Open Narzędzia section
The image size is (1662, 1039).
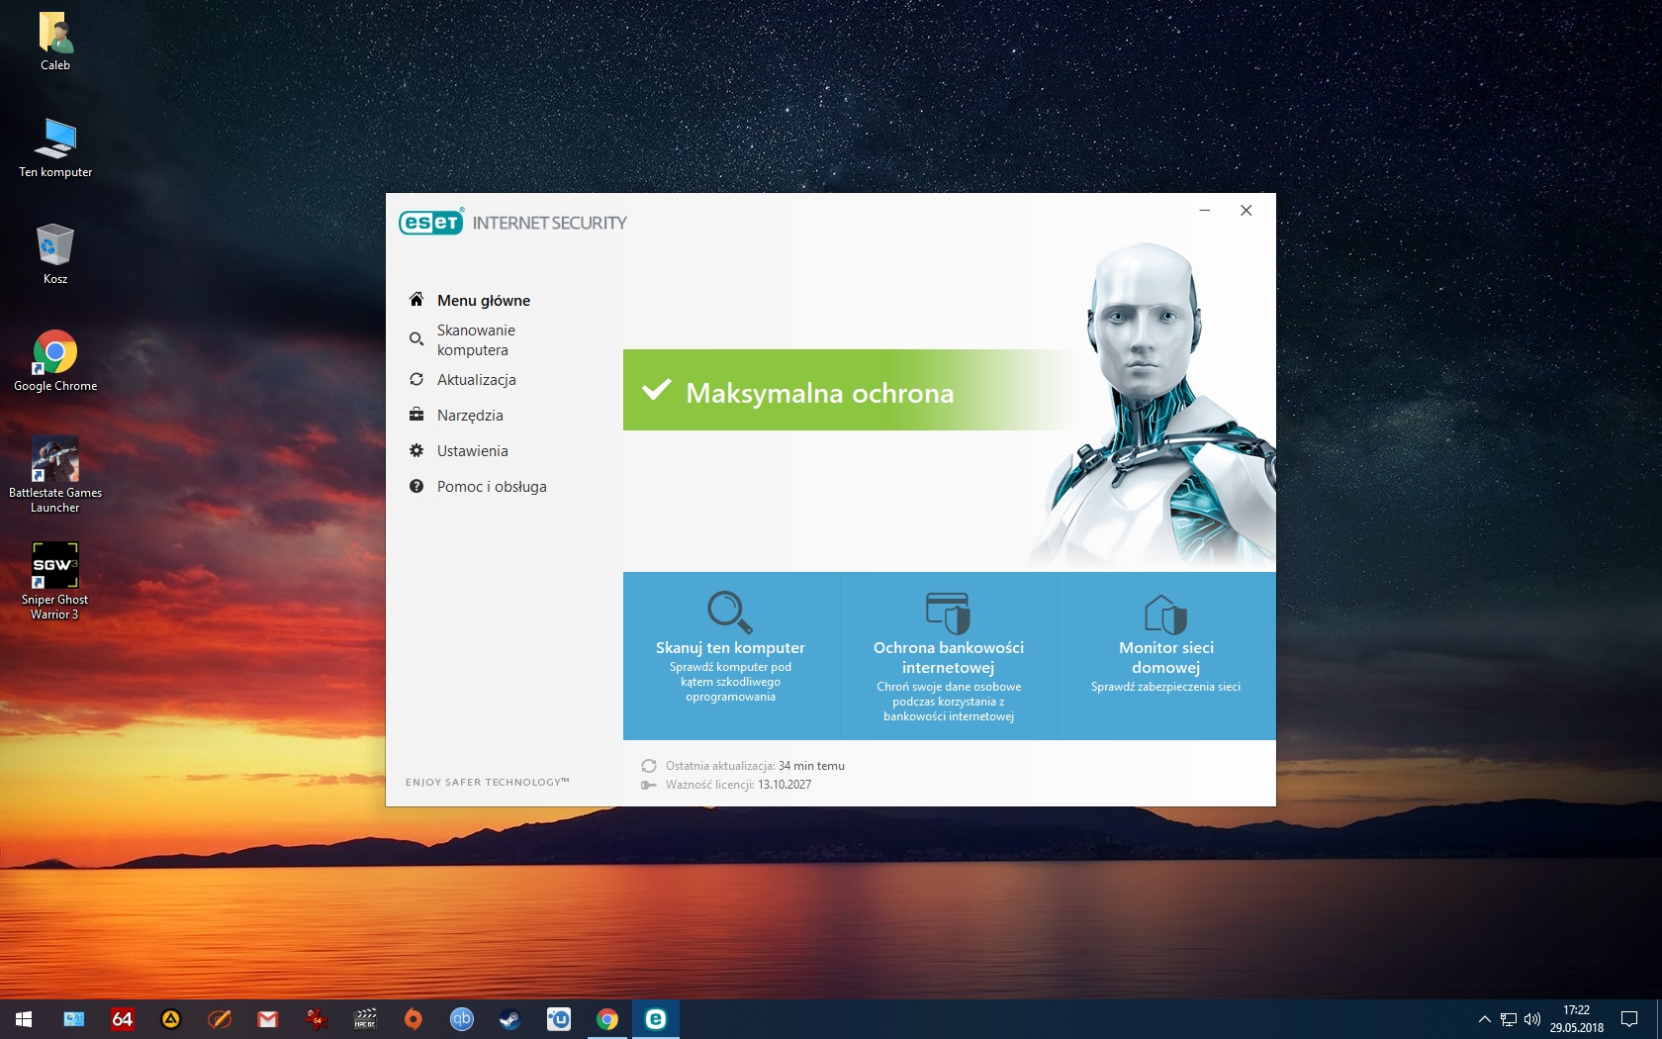point(470,415)
